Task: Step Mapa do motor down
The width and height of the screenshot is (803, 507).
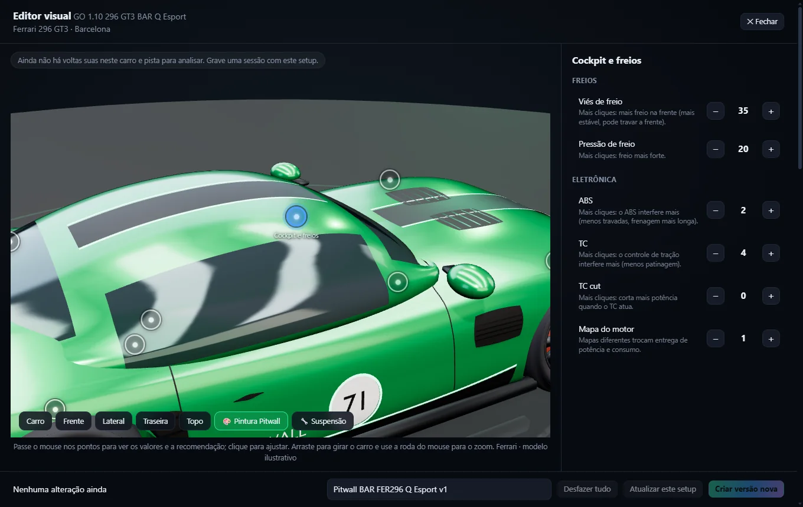Action: 716,338
